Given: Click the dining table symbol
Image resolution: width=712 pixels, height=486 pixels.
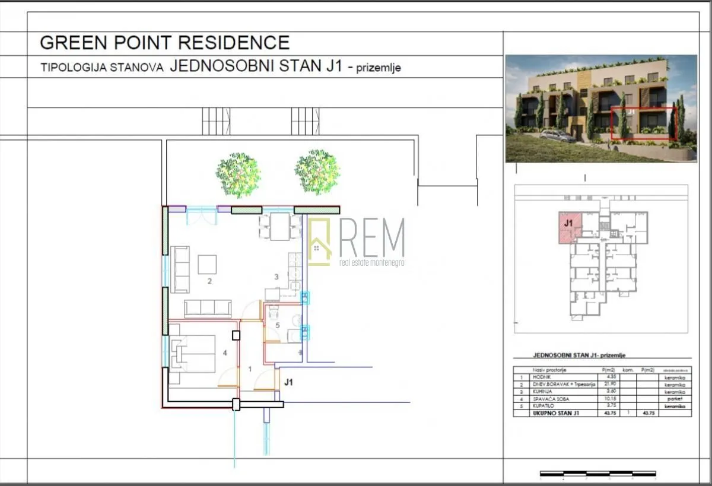Looking at the screenshot, I should click(280, 226).
